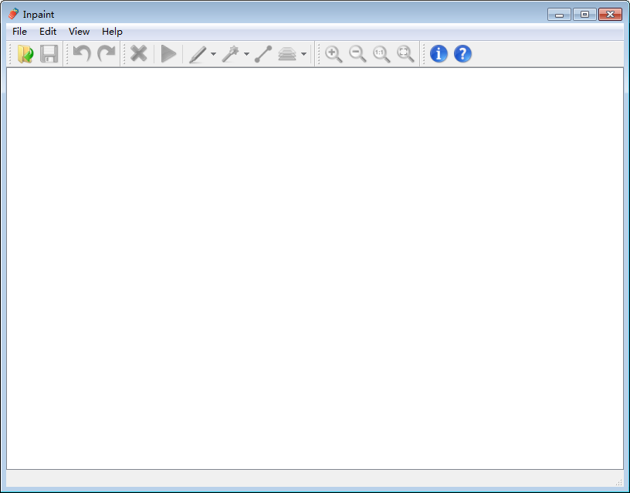This screenshot has width=630, height=493.
Task: Select the guide line tool
Action: click(x=262, y=53)
